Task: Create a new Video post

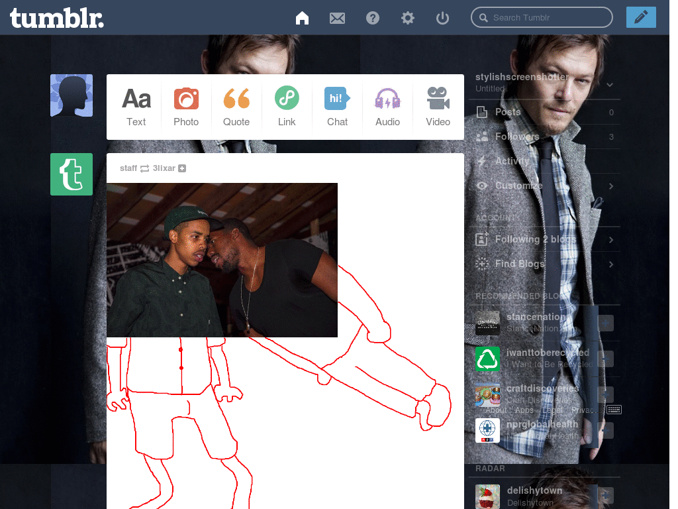Action: pyautogui.click(x=438, y=107)
